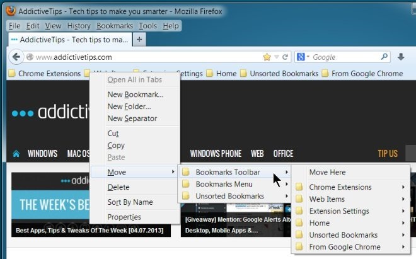Open OFFICE section in site navigation
This screenshot has height=259, width=416.
(x=284, y=154)
